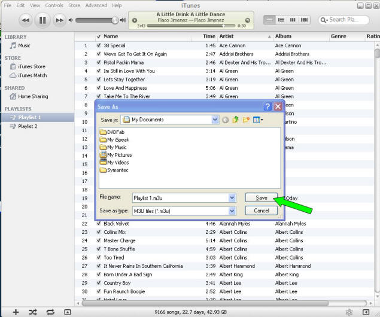This screenshot has height=317, width=380.
Task: Open the My Pictures folder
Action: [x=116, y=155]
